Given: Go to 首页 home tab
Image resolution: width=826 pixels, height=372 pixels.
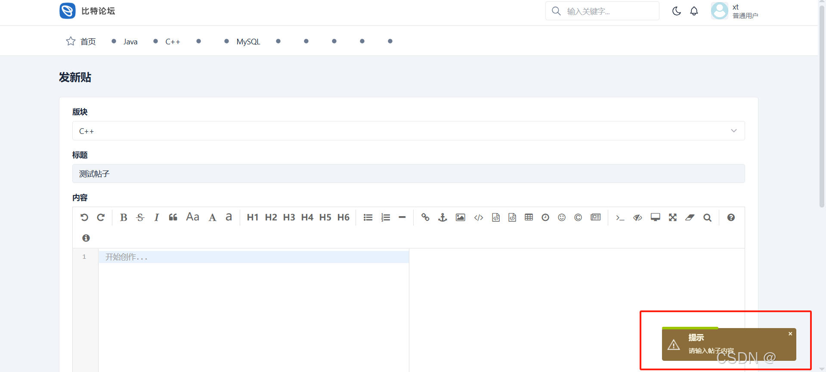Looking at the screenshot, I should (x=81, y=41).
